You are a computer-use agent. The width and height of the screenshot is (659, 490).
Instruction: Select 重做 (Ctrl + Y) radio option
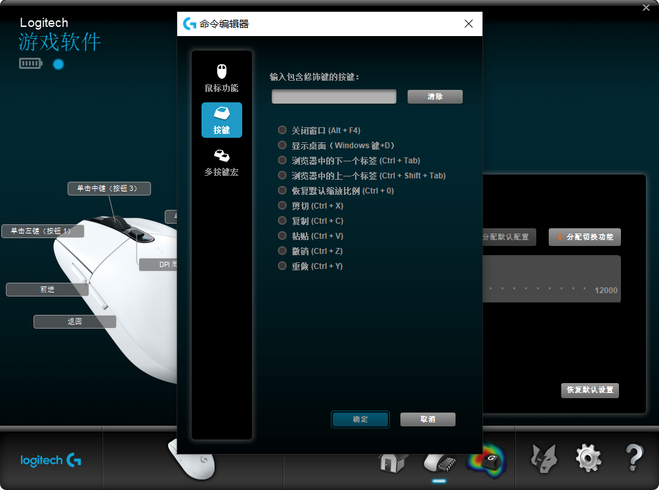(x=310, y=266)
